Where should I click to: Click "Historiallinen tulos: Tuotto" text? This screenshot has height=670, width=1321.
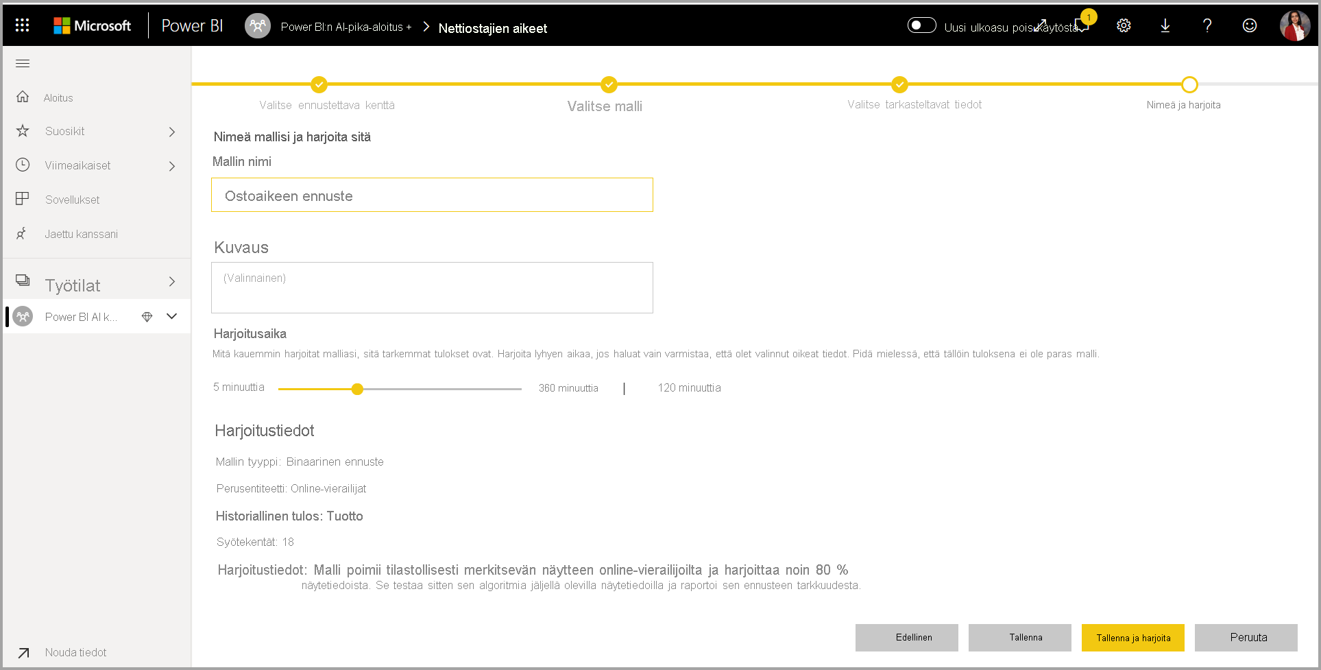(x=289, y=516)
